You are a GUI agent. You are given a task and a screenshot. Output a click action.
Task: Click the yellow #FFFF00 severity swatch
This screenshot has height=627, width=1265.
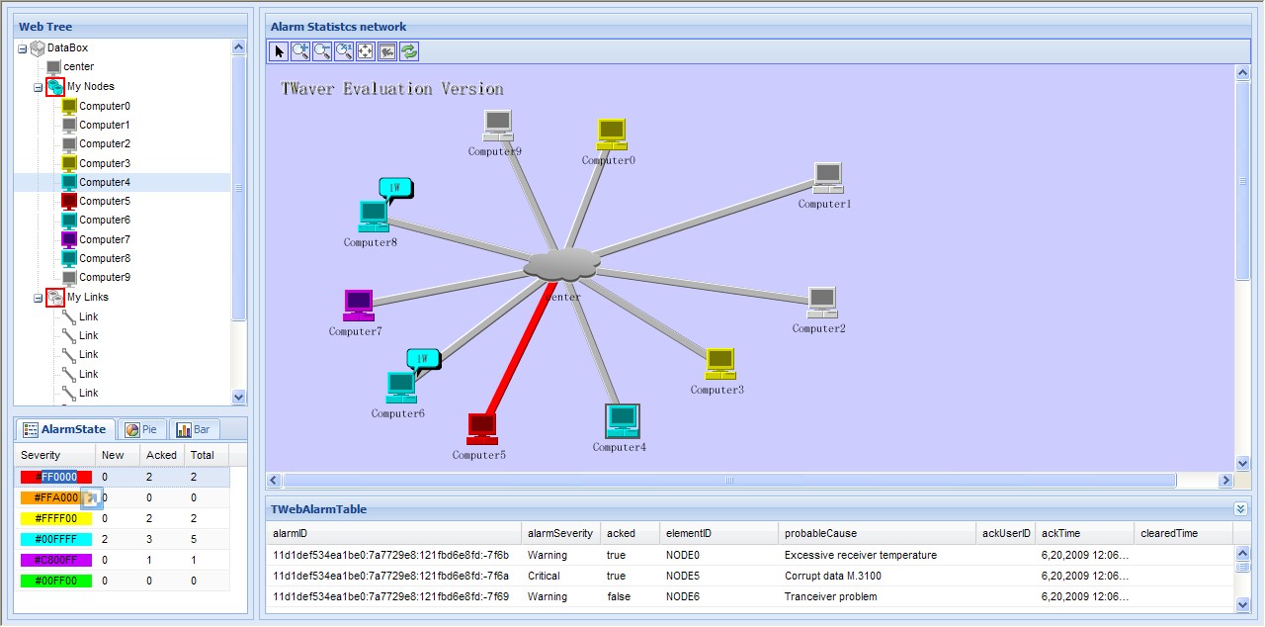point(55,519)
